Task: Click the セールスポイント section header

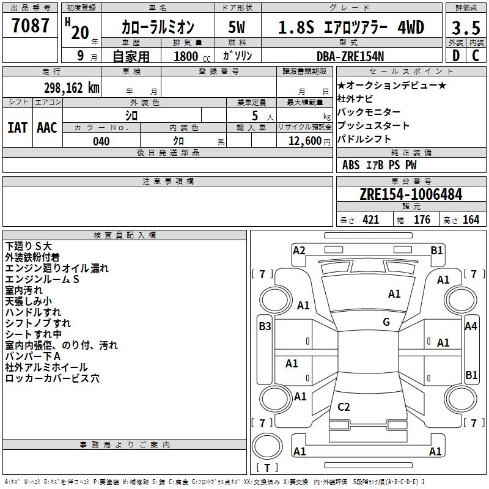Action: click(x=411, y=71)
